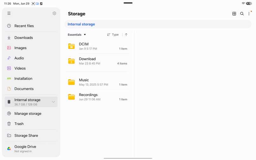Tap the Wi-Fi status icon
256x160 pixels.
[243, 3]
